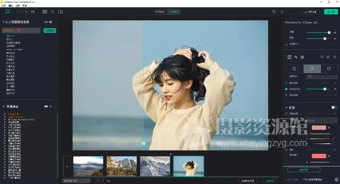Open the 智能自动人像 preset dropdown
Viewport: 340px width, 184px height.
coord(21,30)
